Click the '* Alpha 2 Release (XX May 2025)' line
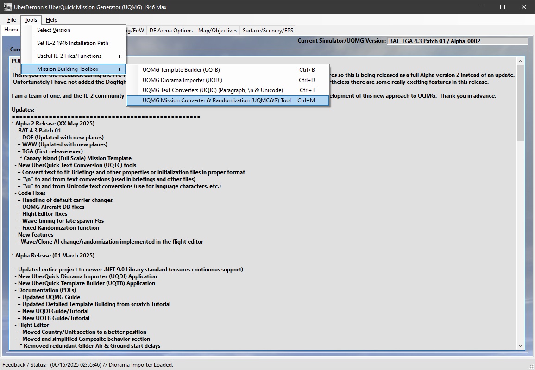 (x=53, y=124)
